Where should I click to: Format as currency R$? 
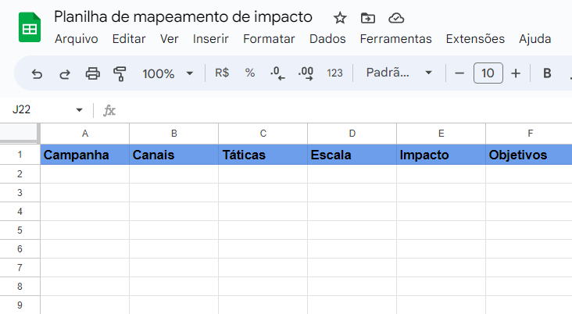coord(222,73)
